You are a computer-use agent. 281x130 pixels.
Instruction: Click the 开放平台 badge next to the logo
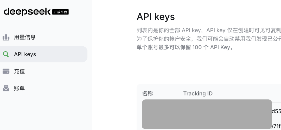[x=60, y=12]
